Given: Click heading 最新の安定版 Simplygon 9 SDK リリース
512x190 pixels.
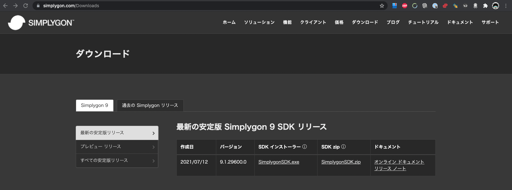Looking at the screenshot, I should point(252,127).
